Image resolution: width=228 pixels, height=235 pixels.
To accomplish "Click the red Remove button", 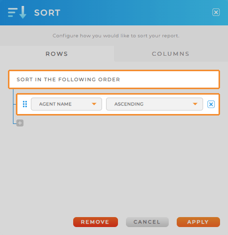I will coord(96,222).
